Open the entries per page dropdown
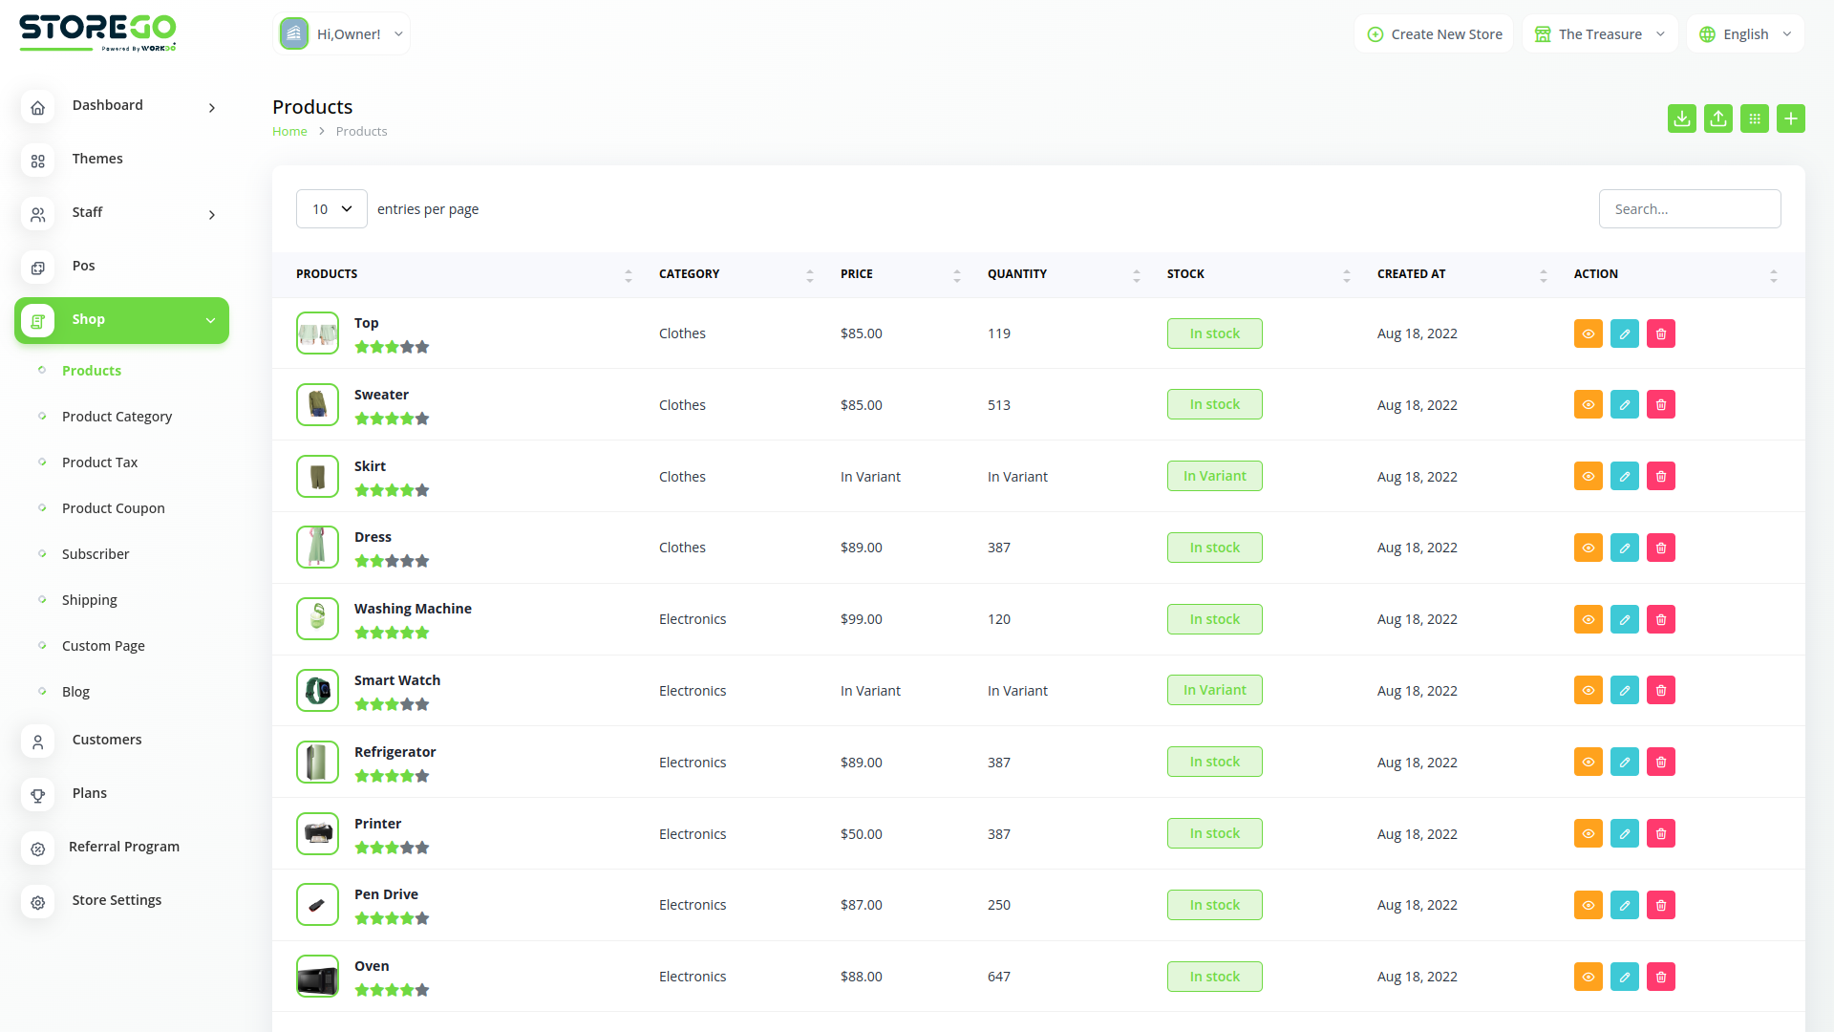1834x1032 pixels. pyautogui.click(x=331, y=208)
